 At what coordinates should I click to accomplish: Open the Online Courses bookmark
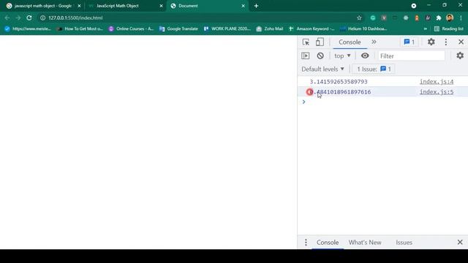pos(131,29)
